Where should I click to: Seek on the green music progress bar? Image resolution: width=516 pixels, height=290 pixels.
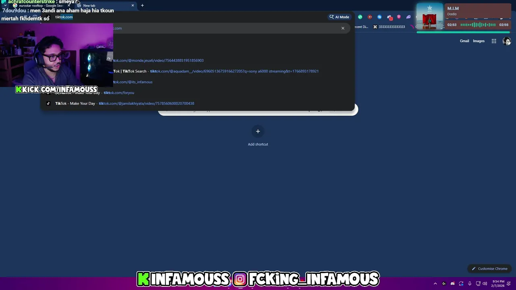click(463, 32)
